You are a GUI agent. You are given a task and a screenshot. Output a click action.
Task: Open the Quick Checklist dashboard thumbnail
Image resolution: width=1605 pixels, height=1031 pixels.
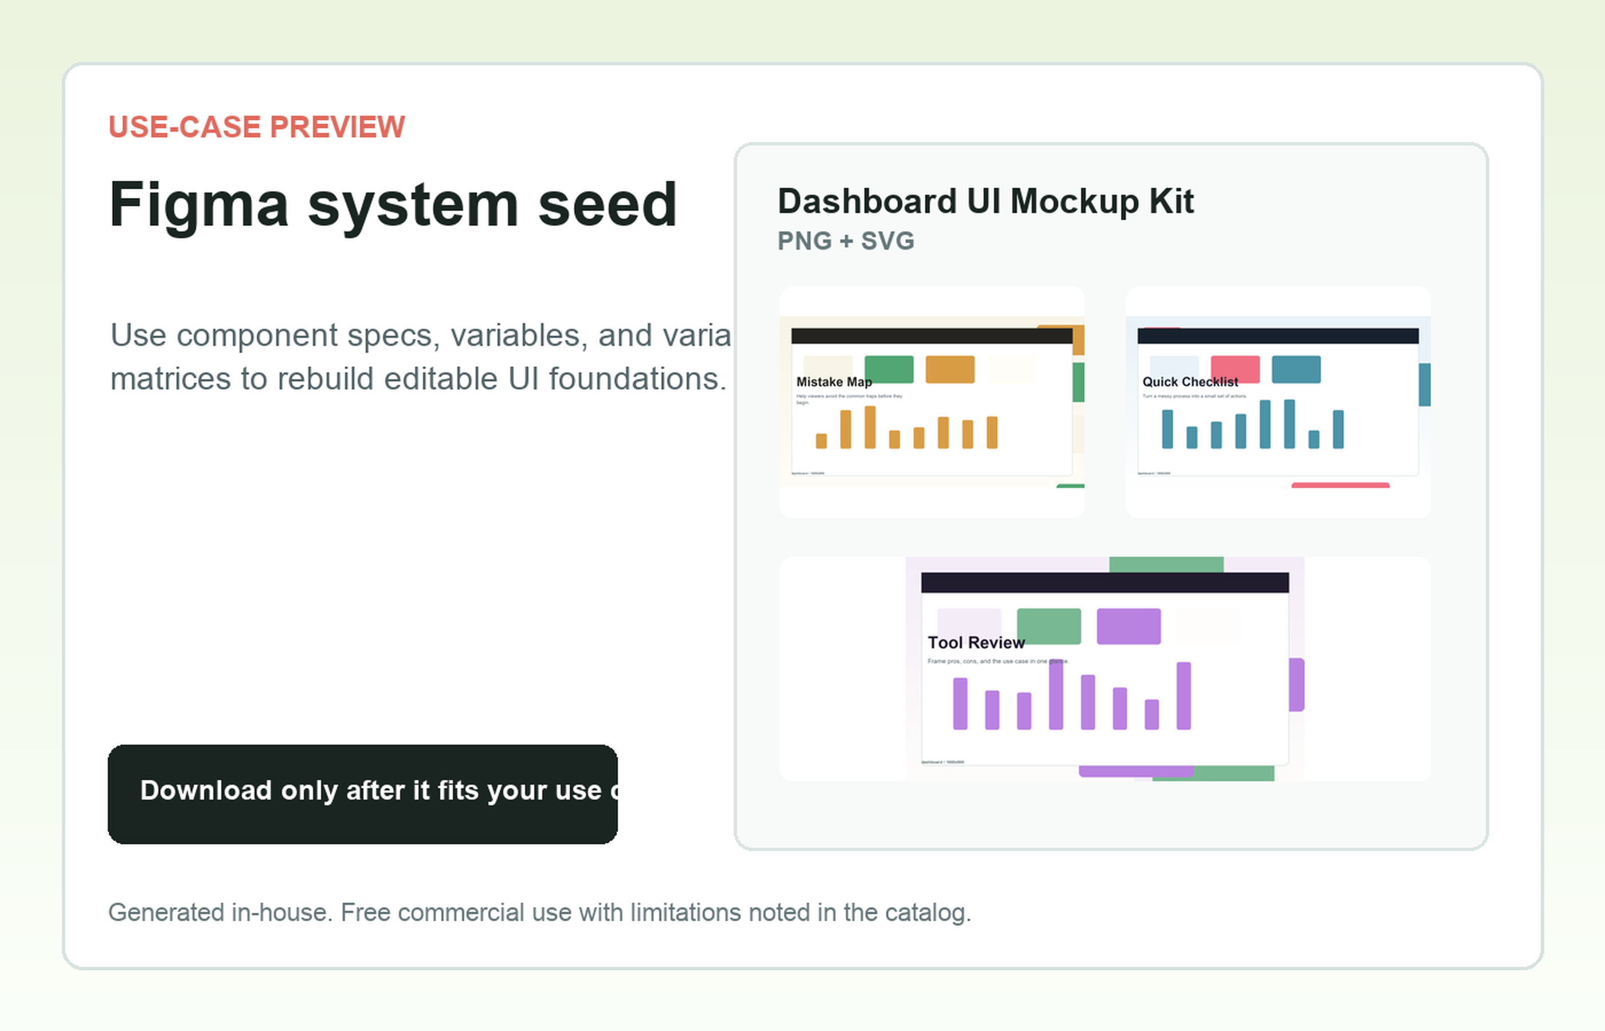(1278, 402)
